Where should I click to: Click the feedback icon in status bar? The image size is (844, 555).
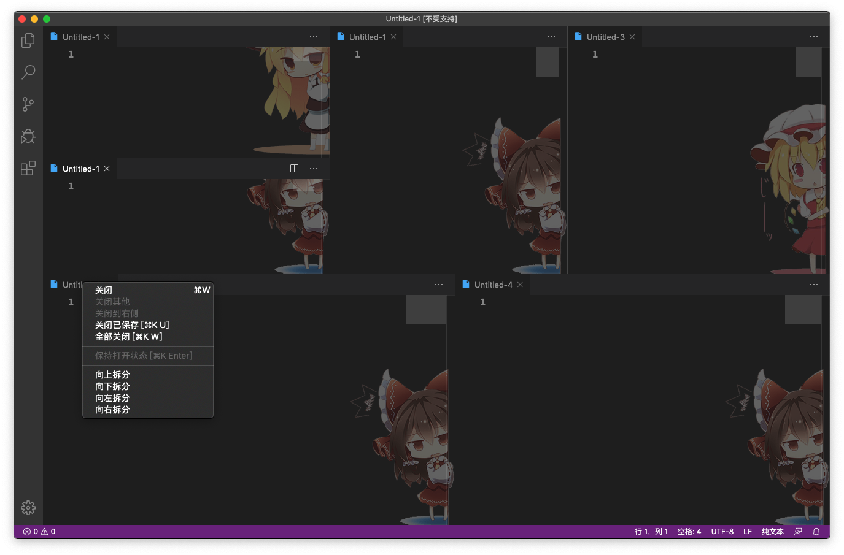798,532
